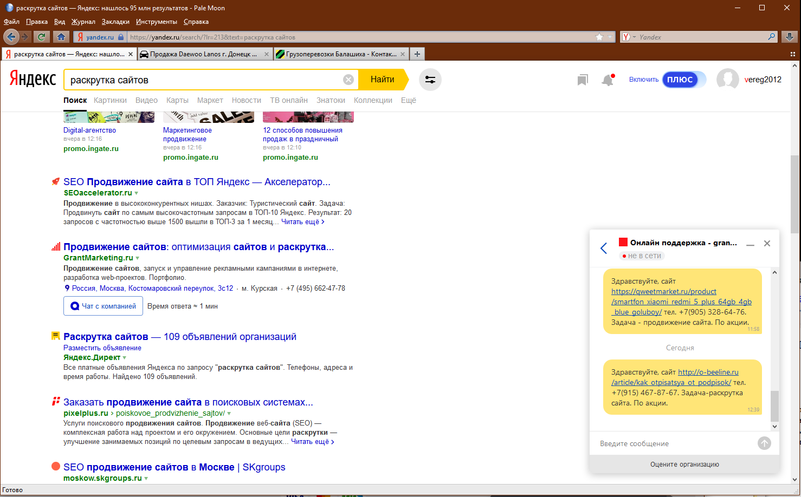The width and height of the screenshot is (801, 497).
Task: Click the Найти search button
Action: (x=383, y=80)
